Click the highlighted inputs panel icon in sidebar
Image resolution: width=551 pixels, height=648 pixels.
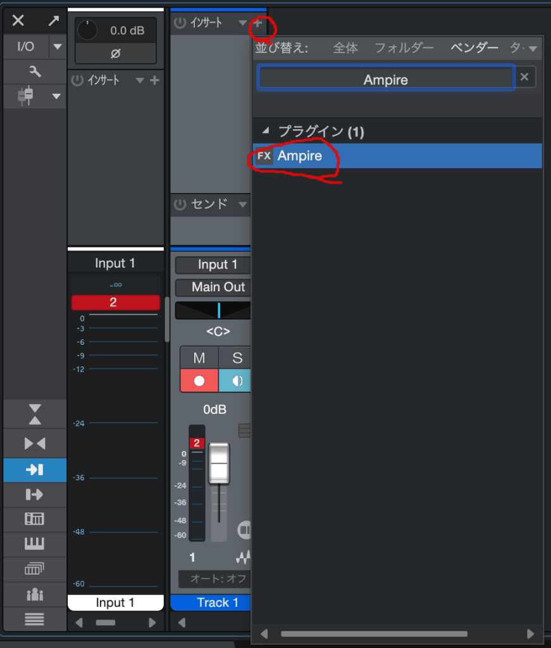(x=34, y=470)
